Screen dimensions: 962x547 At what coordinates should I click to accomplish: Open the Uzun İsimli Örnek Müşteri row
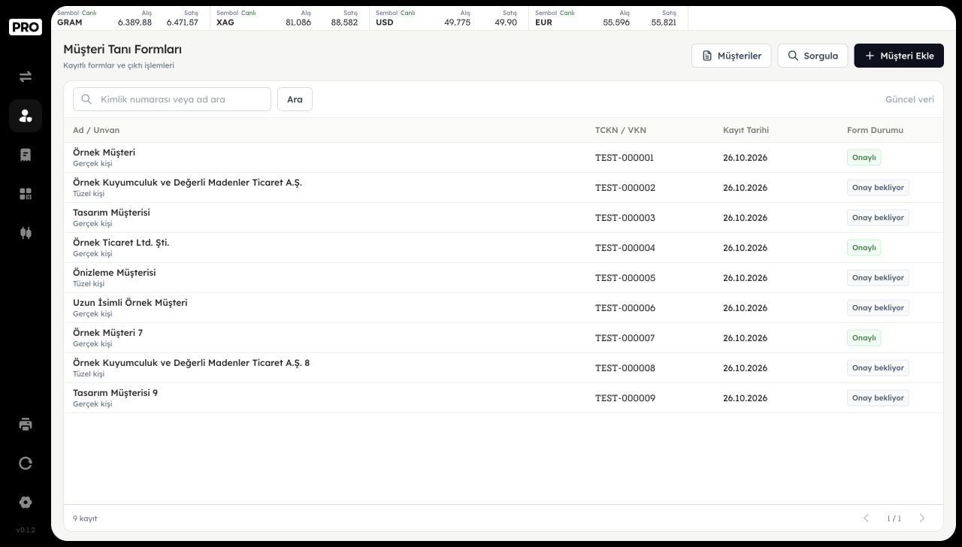(x=504, y=308)
